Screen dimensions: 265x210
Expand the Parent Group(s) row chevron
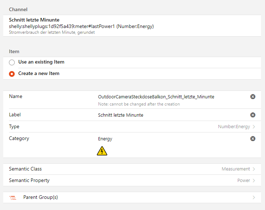click(254, 197)
